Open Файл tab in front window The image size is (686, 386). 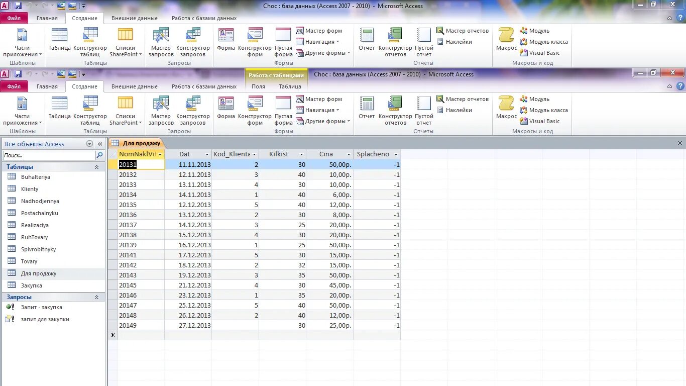14,86
